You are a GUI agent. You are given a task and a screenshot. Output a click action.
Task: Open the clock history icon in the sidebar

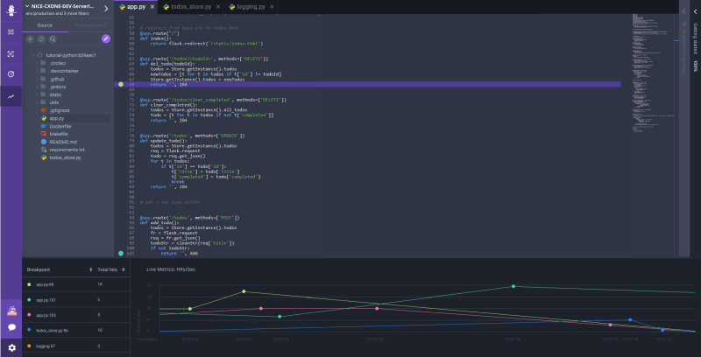tap(11, 74)
